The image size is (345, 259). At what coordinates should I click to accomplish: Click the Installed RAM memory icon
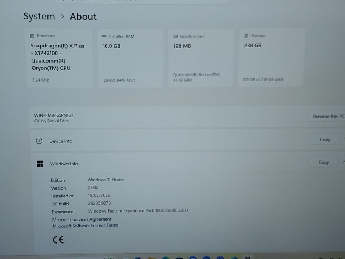coord(104,36)
